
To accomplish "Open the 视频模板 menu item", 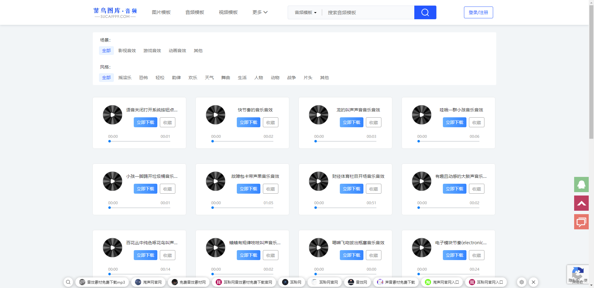I will pos(228,12).
